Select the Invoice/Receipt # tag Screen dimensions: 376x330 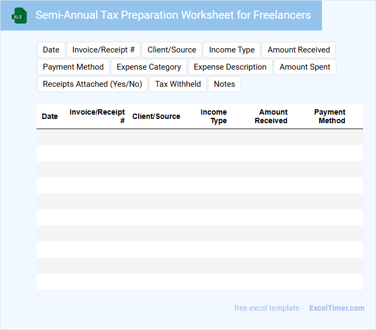pyautogui.click(x=103, y=50)
